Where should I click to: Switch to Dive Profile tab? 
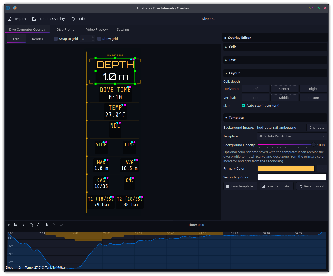pos(66,29)
